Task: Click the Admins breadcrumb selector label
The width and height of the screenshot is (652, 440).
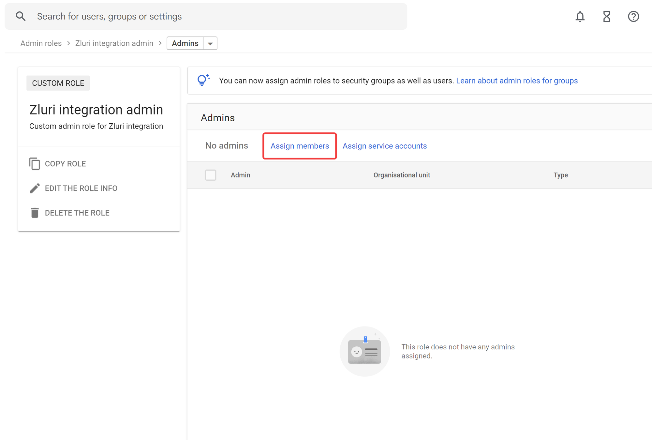Action: coord(185,43)
